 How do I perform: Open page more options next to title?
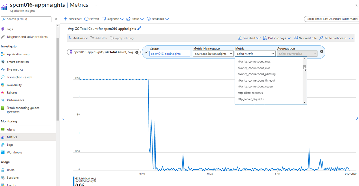click(96, 5)
